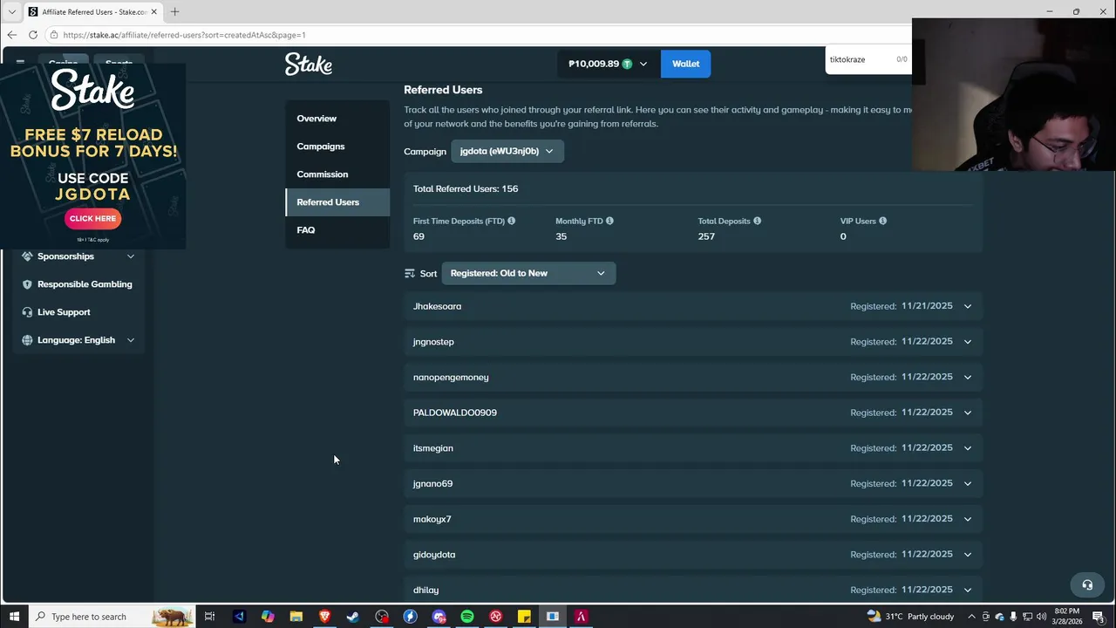Expand the Jhakesoara user row
The image size is (1116, 628).
[x=693, y=306]
